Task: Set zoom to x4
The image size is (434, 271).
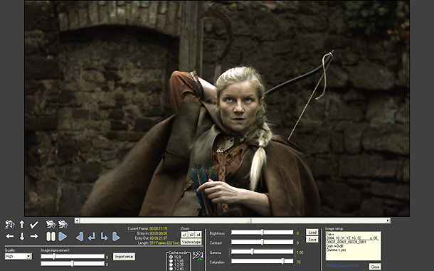Action: coord(199,235)
